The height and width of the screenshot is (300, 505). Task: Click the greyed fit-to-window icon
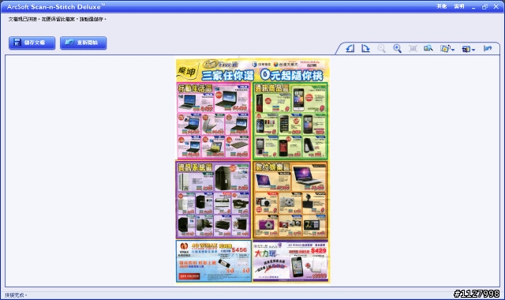[413, 49]
